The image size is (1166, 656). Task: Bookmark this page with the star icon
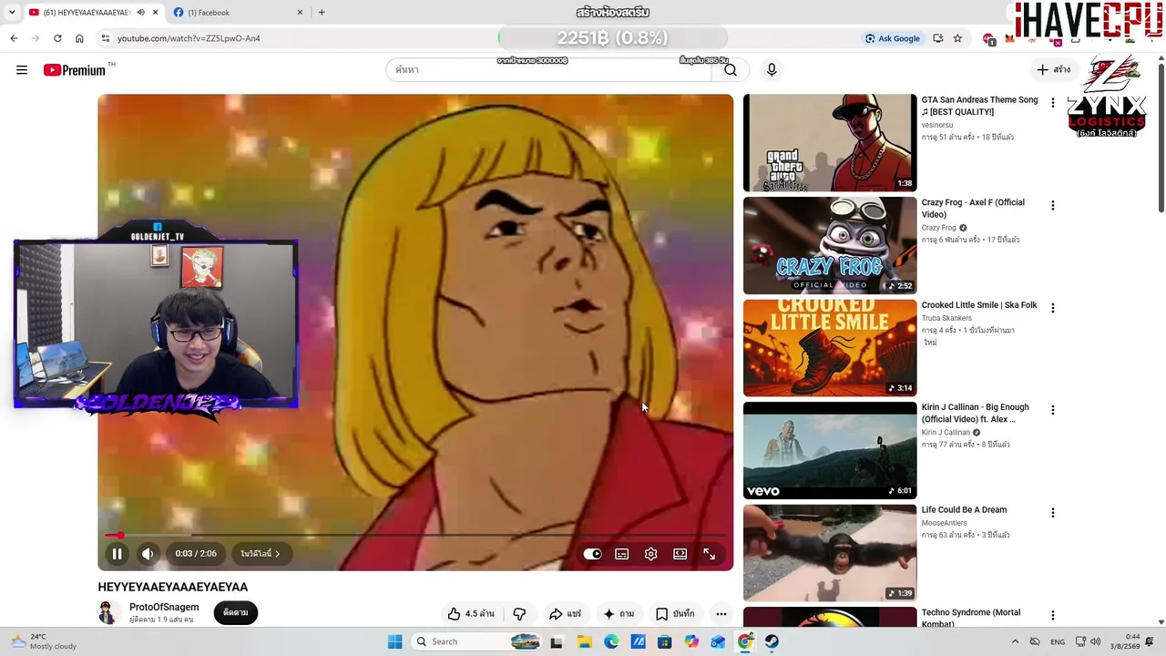(957, 38)
